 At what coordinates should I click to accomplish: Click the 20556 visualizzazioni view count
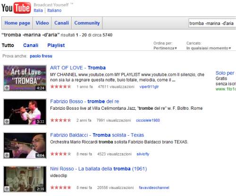coord(115,188)
